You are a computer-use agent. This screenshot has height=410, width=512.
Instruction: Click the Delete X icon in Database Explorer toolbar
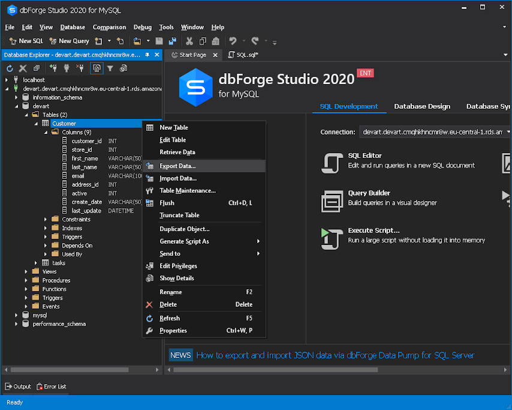click(23, 68)
